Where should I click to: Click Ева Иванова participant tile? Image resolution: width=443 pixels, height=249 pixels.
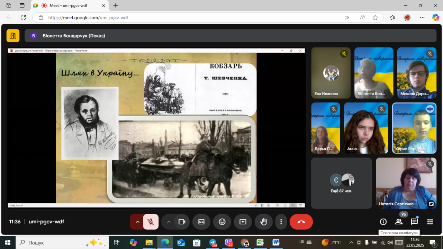[x=331, y=73]
